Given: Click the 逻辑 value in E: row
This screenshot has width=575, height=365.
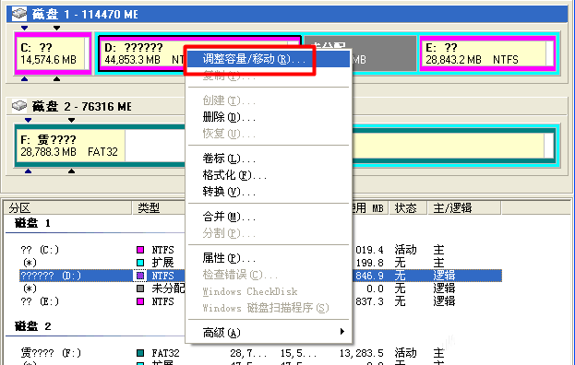Looking at the screenshot, I should [444, 301].
